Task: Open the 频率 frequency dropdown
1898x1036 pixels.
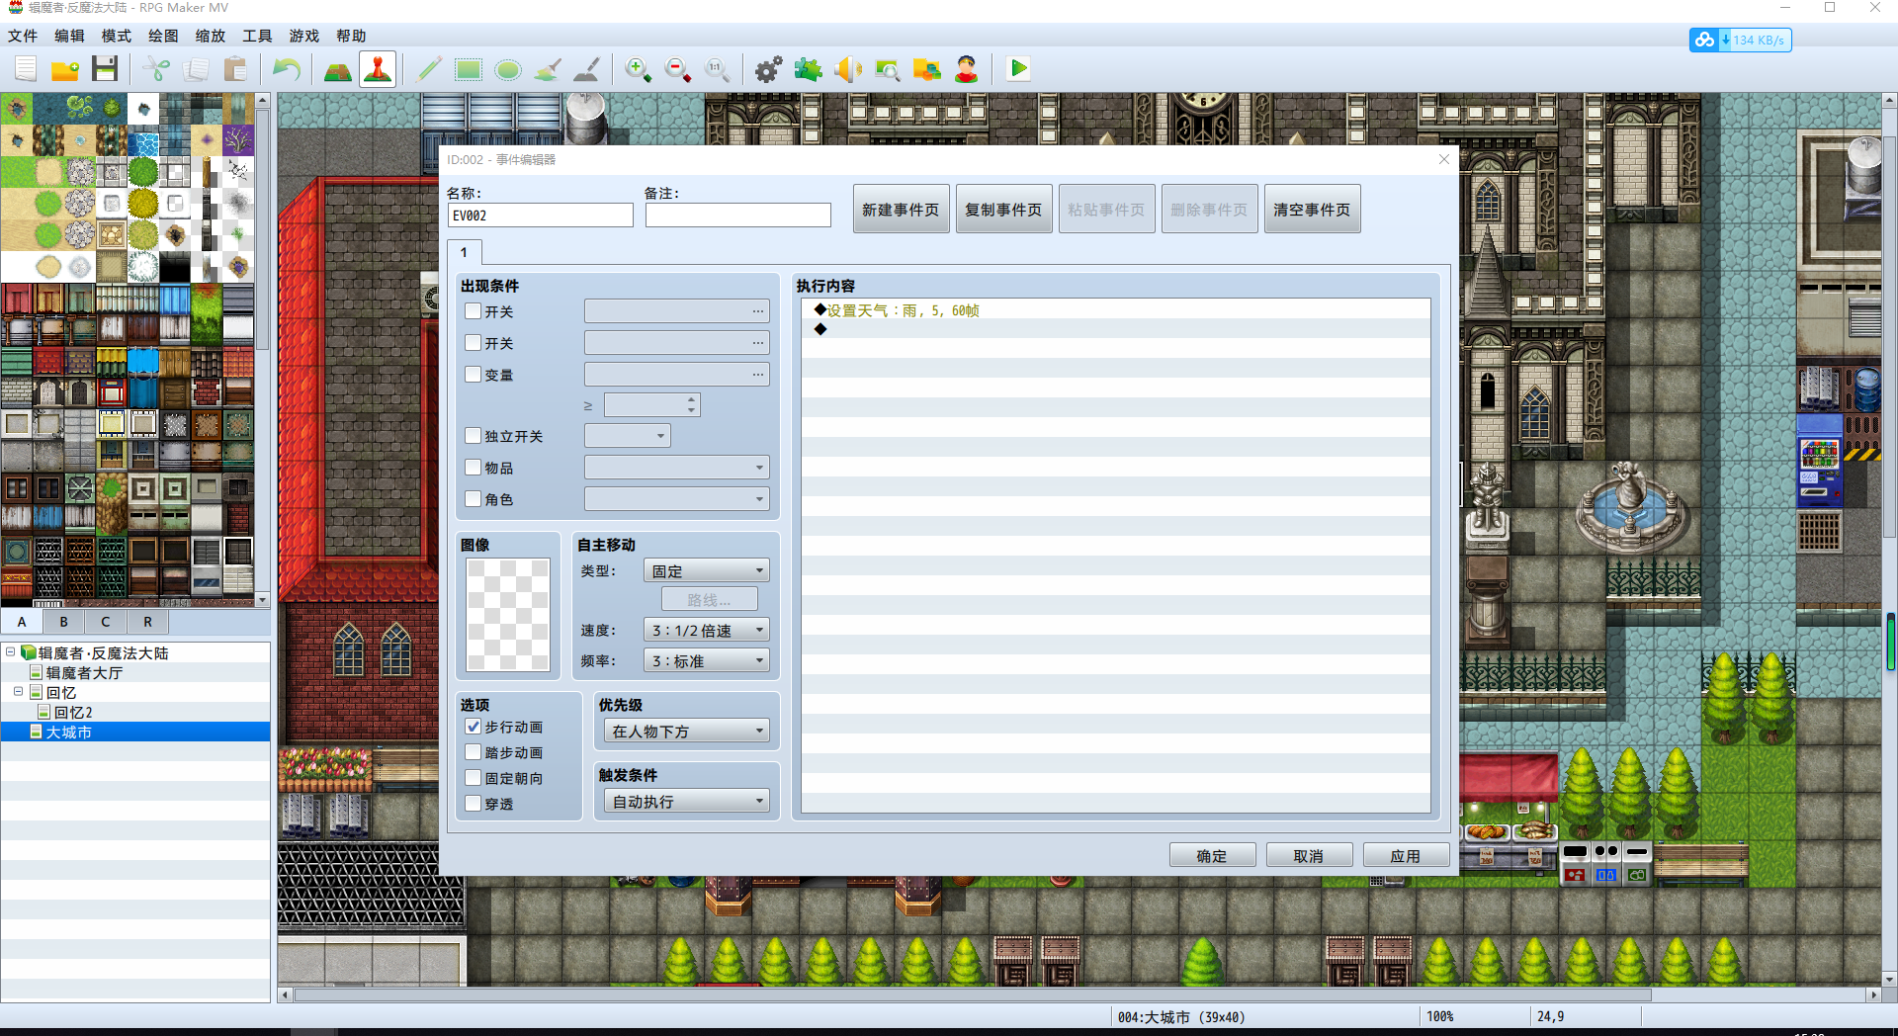Action: (707, 660)
